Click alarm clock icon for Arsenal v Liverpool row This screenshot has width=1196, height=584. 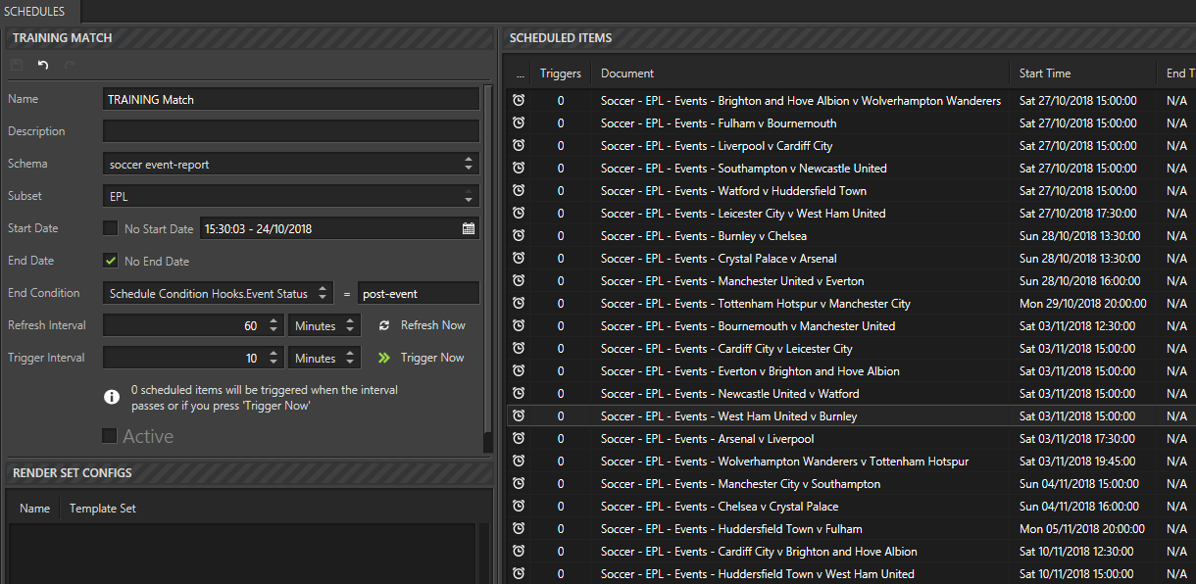tap(519, 439)
